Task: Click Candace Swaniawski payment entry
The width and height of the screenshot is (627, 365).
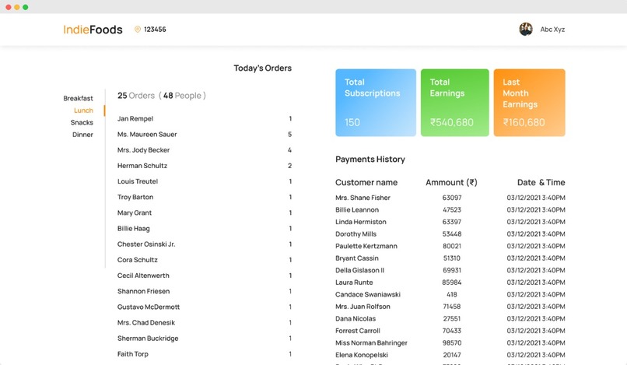Action: (368, 294)
